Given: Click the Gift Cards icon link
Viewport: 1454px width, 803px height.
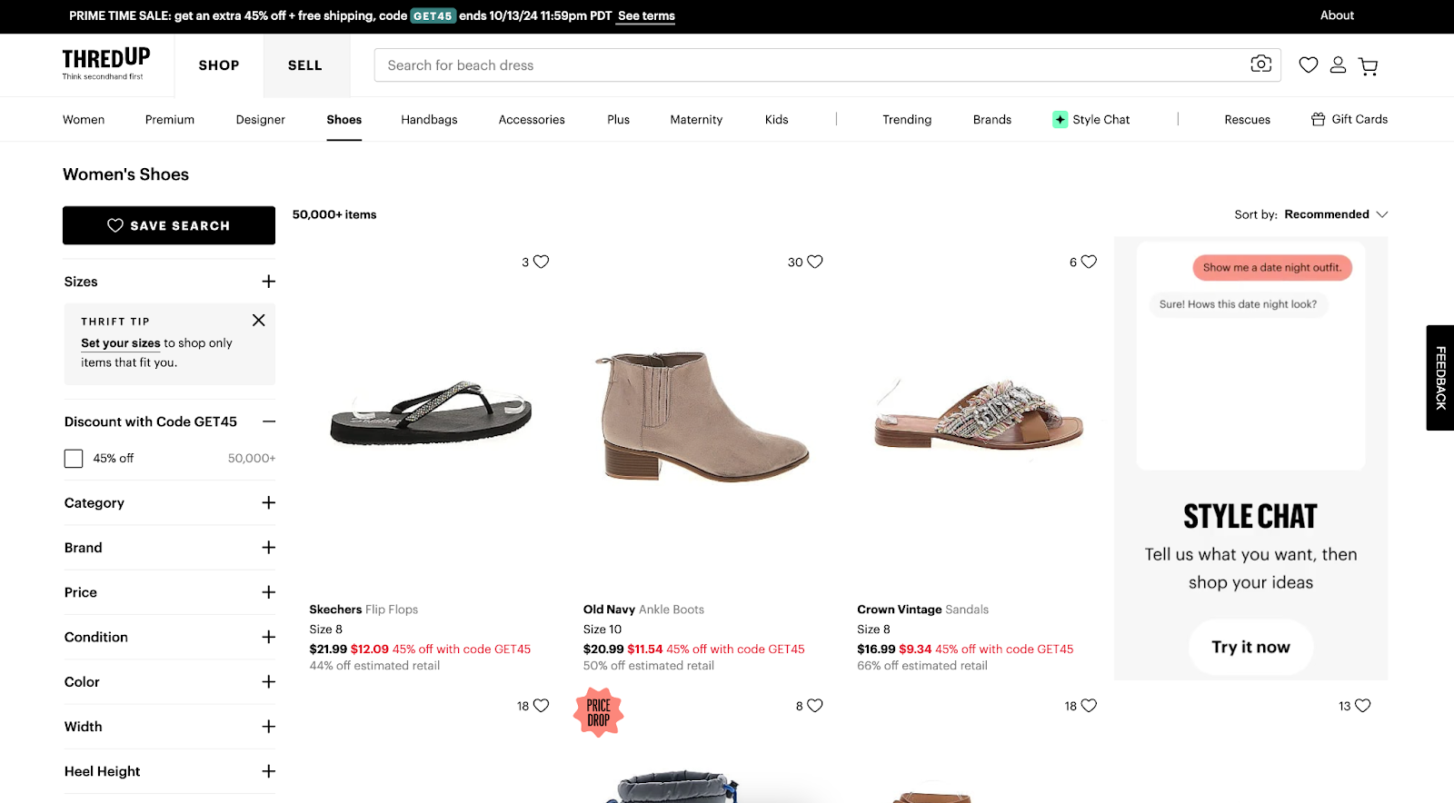Looking at the screenshot, I should point(1349,119).
